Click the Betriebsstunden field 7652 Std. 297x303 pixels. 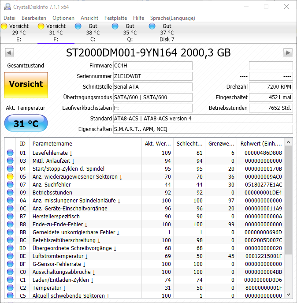click(271, 108)
